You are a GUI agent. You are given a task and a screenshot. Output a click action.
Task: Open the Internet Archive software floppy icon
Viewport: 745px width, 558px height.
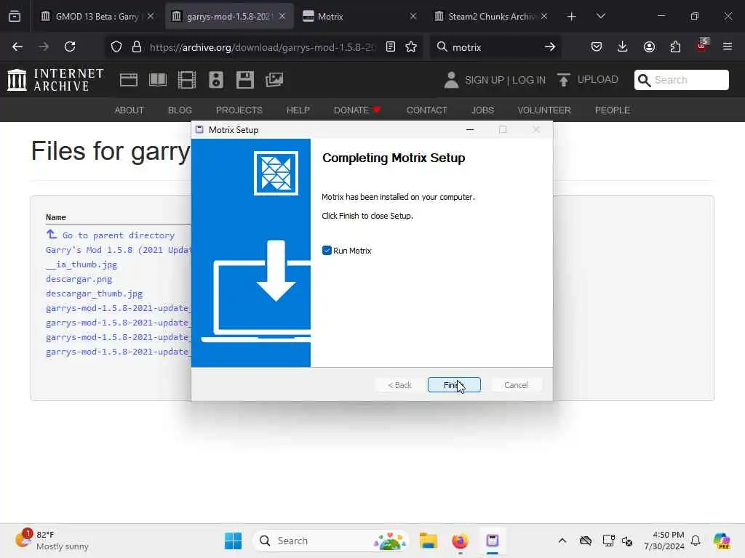(x=245, y=80)
